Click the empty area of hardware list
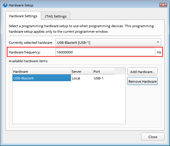The height and width of the screenshot is (146, 170). 69,102
